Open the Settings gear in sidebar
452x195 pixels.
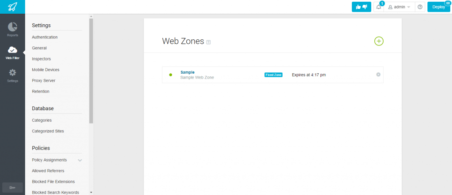pyautogui.click(x=12, y=75)
